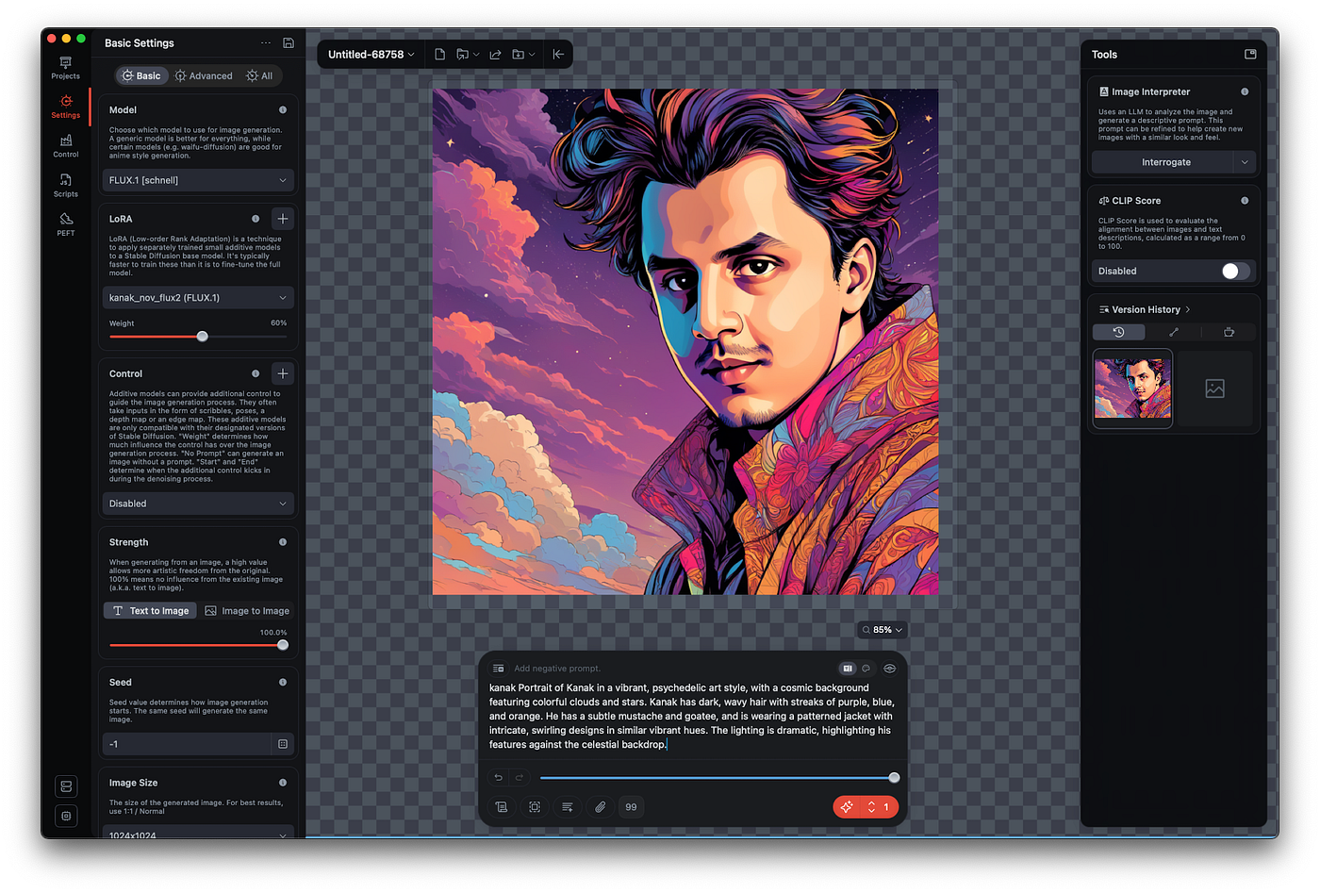Open the Scripts sidebar section

[x=65, y=185]
